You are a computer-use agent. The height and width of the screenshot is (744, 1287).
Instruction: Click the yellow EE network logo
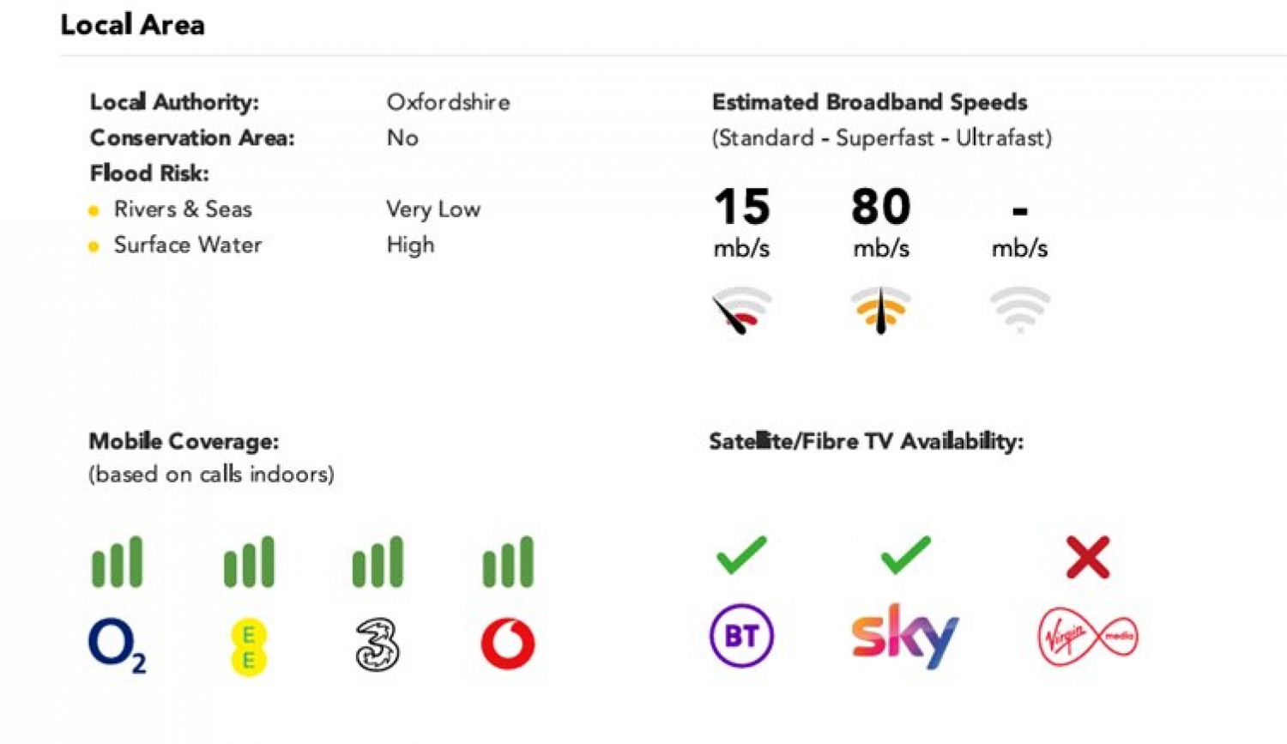[x=249, y=648]
